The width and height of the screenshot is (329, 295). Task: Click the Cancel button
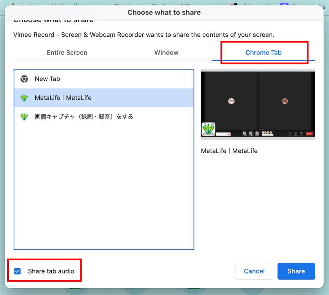tap(254, 271)
